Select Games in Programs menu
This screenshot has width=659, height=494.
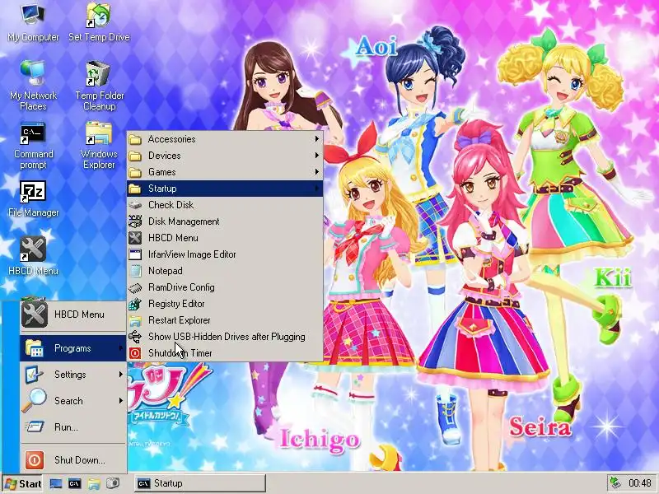tap(225, 172)
